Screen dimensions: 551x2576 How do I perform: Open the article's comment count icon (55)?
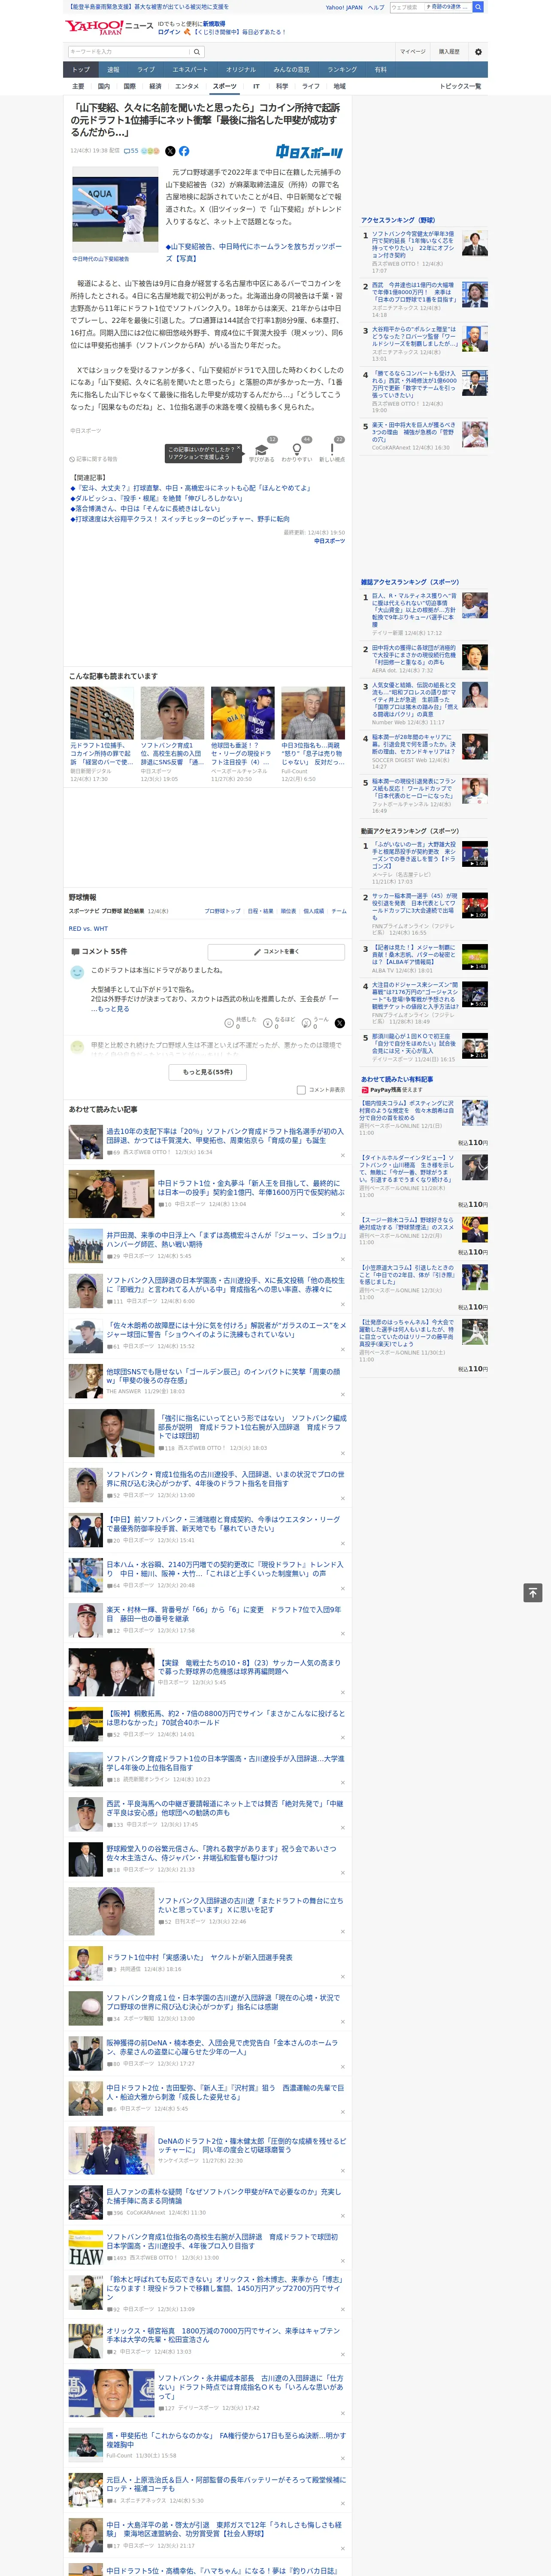(x=131, y=151)
